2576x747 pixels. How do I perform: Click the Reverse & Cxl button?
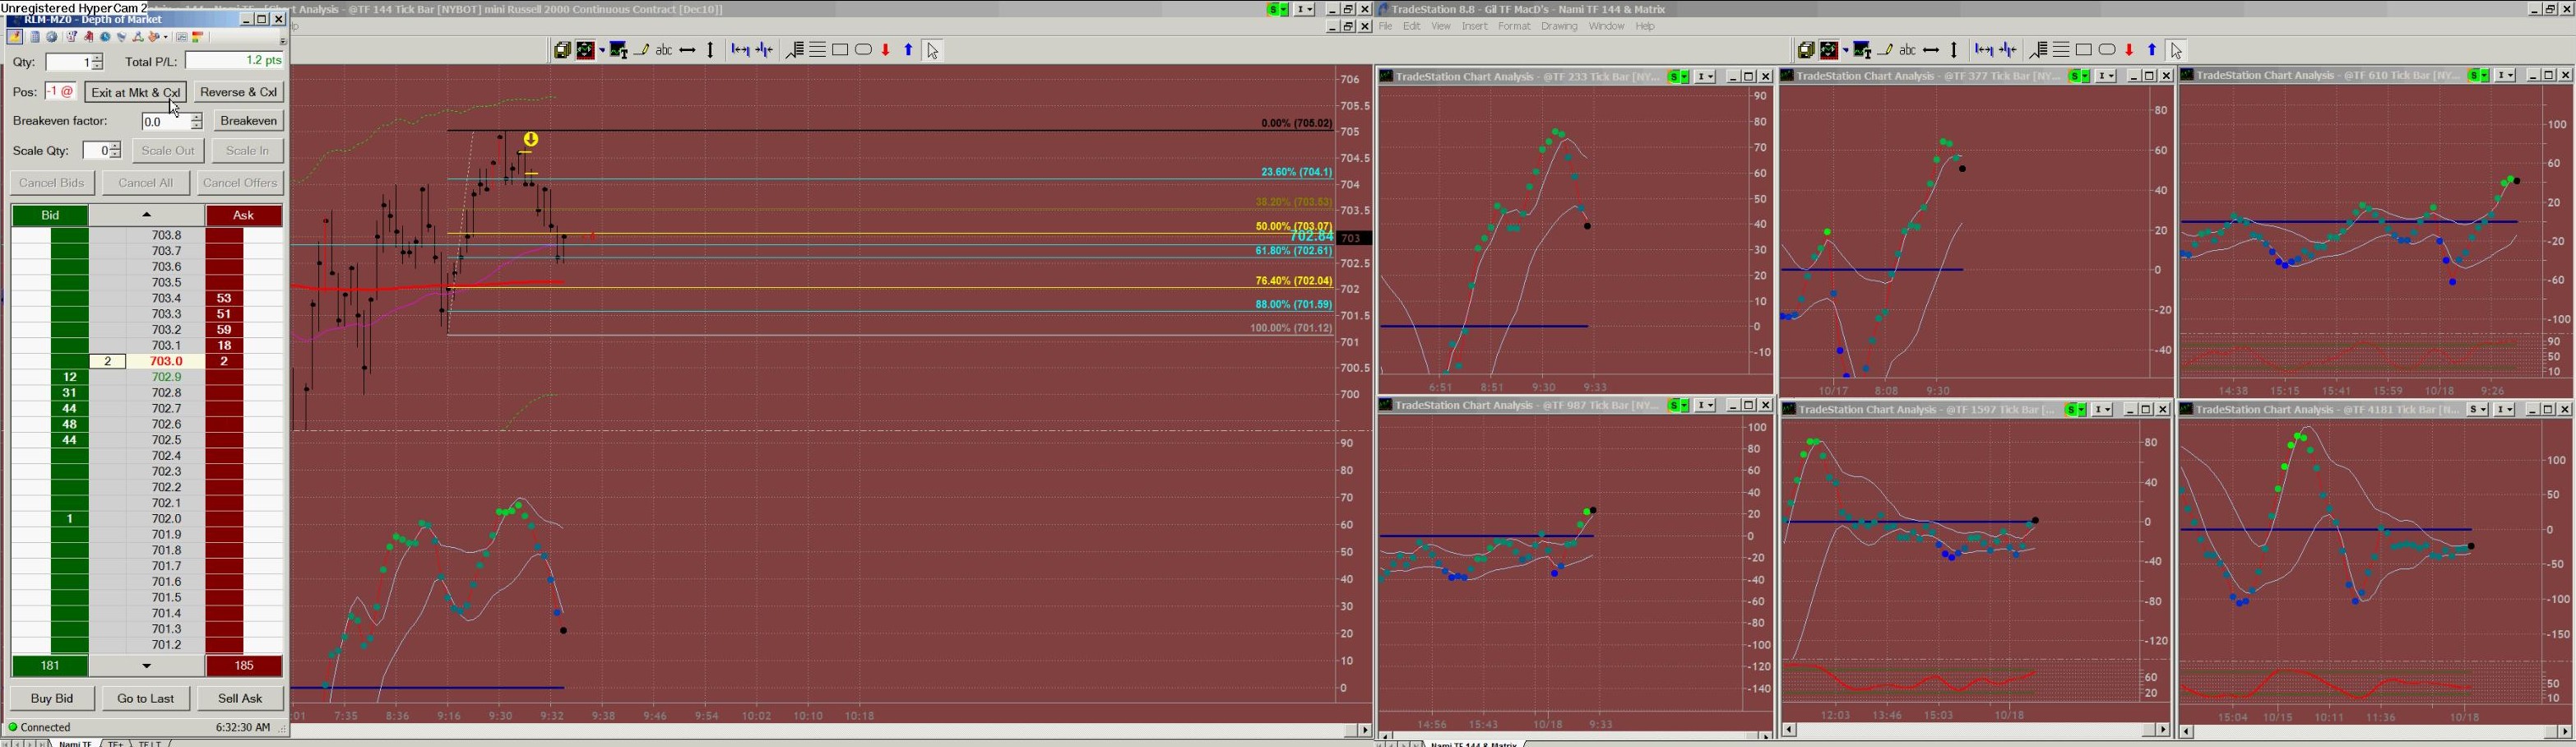click(239, 92)
